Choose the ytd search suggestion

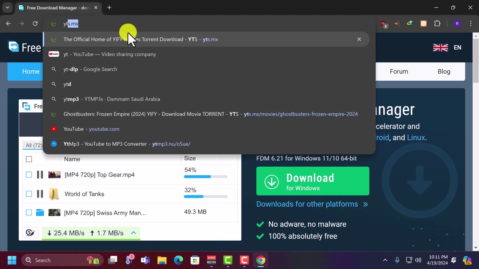209,84
